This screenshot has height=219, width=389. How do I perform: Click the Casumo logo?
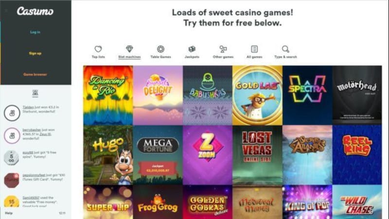[35, 11]
